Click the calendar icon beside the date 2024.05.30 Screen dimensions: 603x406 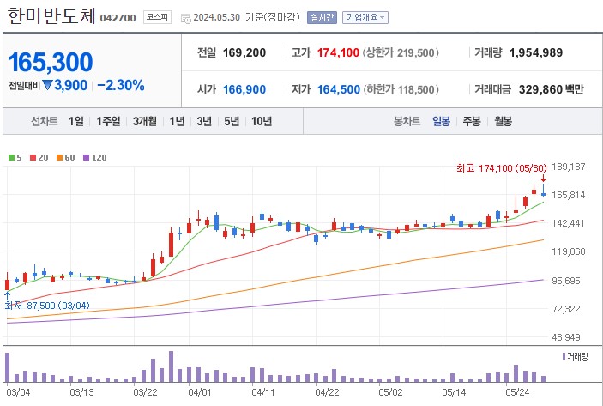[x=186, y=18]
